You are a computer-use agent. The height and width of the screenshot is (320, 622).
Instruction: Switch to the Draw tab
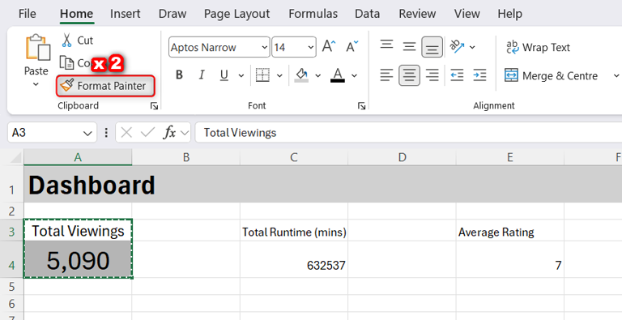tap(173, 14)
